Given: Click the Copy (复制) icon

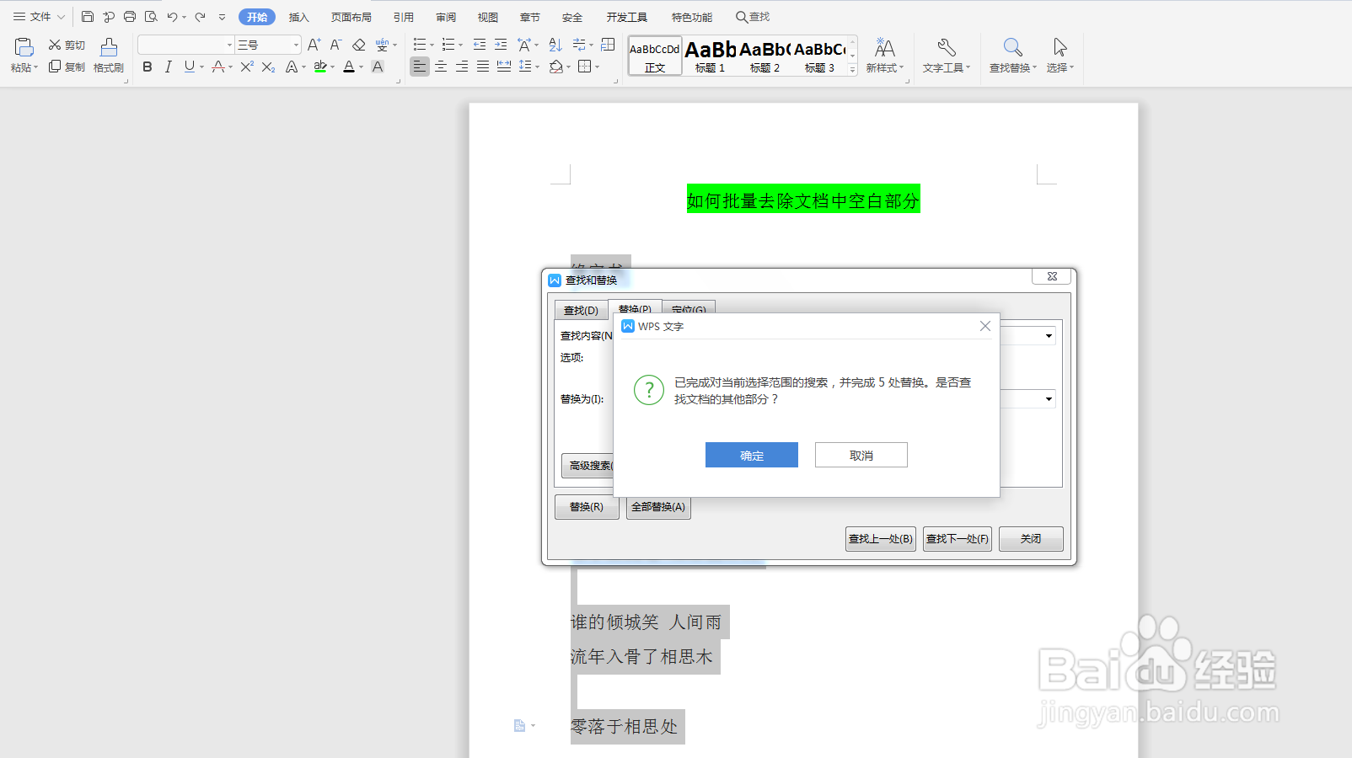Looking at the screenshot, I should click(55, 67).
